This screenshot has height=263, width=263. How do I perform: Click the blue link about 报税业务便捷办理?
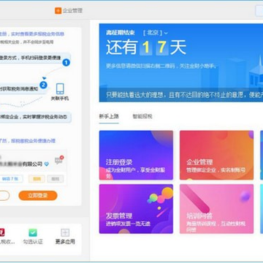point(28,141)
